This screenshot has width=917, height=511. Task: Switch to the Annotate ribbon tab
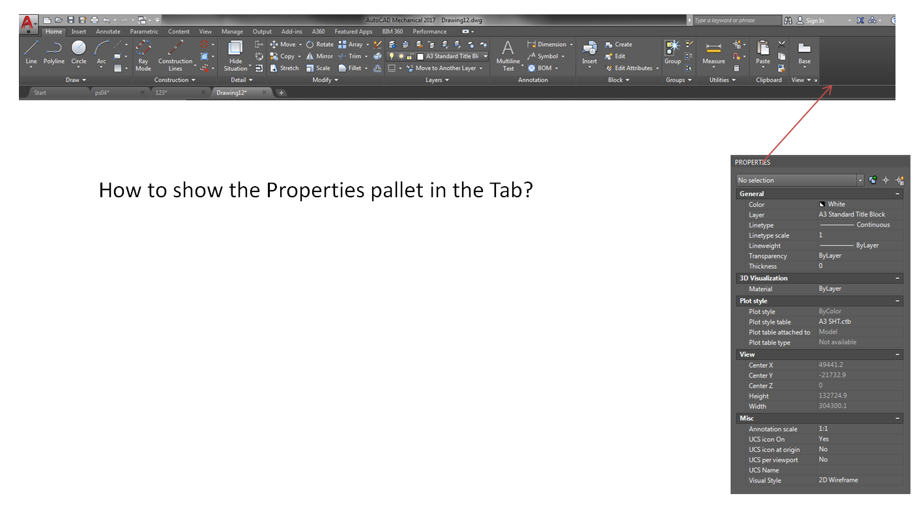pyautogui.click(x=108, y=31)
